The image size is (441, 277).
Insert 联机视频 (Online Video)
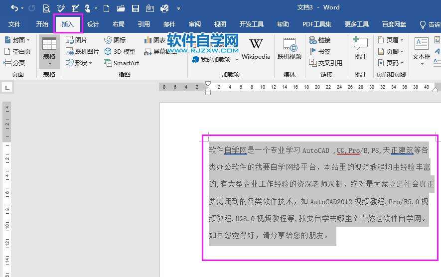click(x=290, y=49)
